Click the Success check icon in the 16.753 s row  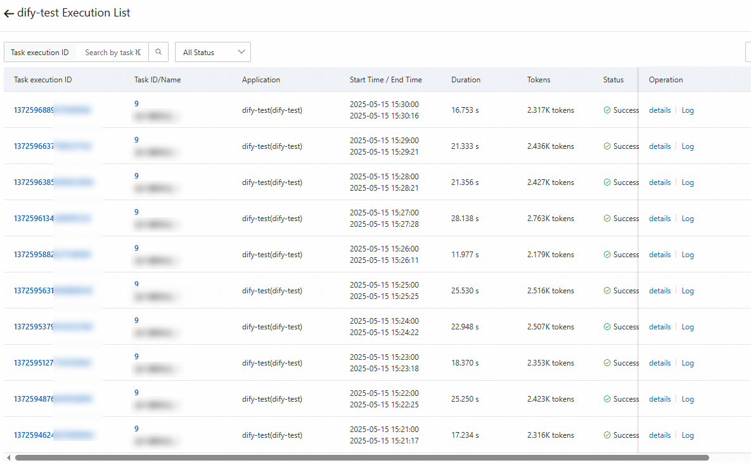[607, 110]
